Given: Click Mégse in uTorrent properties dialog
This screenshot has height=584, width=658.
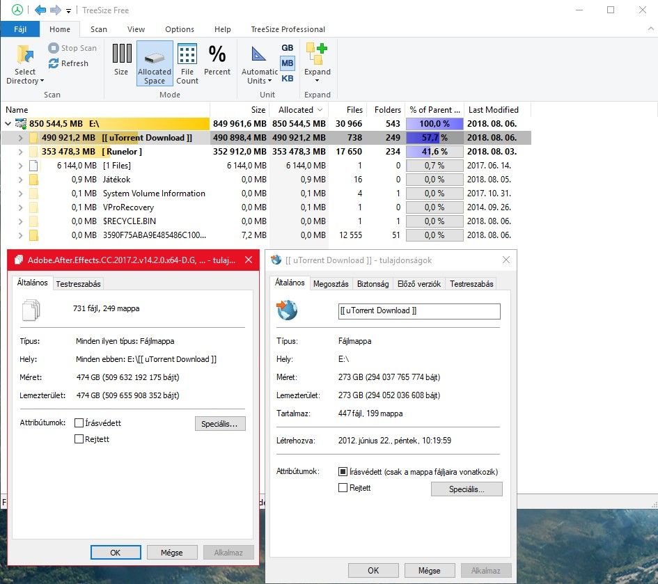Looking at the screenshot, I should (430, 571).
